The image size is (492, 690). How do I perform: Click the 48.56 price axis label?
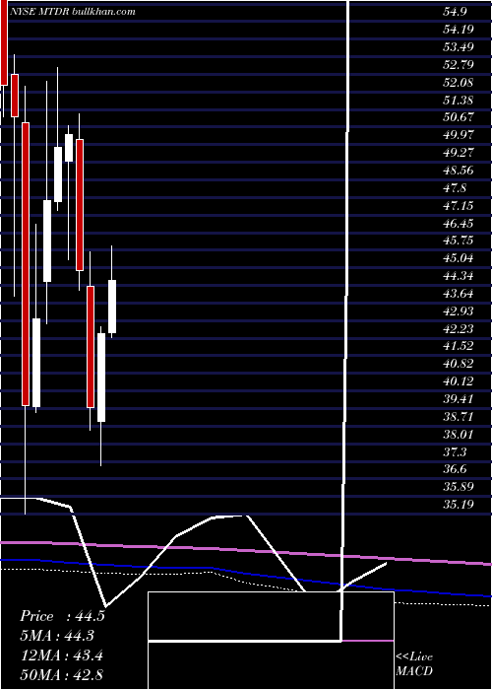tap(459, 171)
